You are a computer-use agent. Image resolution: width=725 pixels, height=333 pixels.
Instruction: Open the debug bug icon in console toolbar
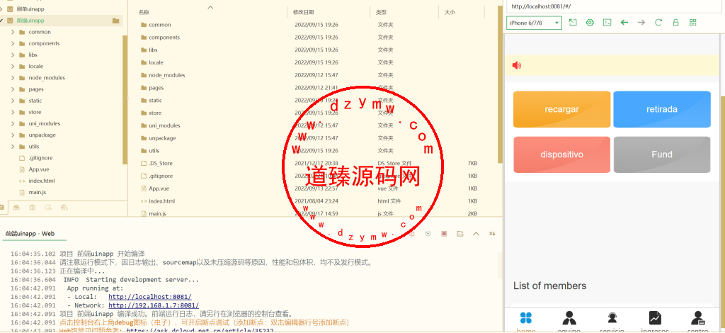pos(412,234)
